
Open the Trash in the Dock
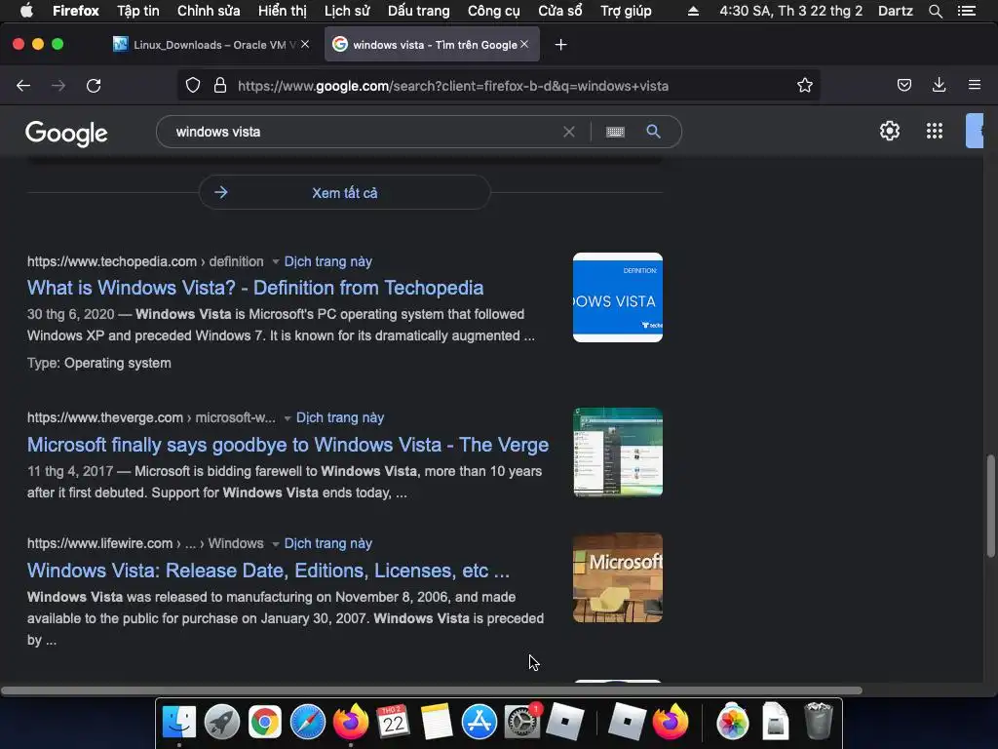tap(818, 723)
